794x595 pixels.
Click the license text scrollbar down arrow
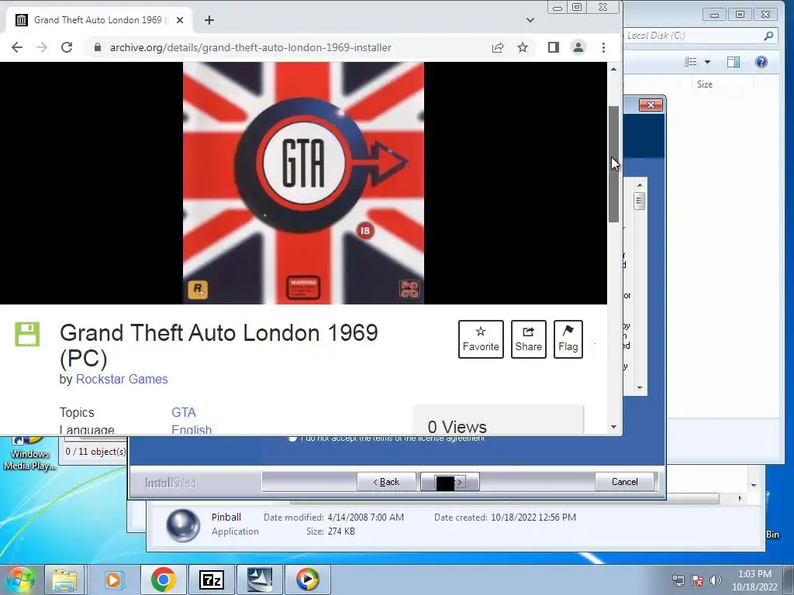[x=640, y=388]
